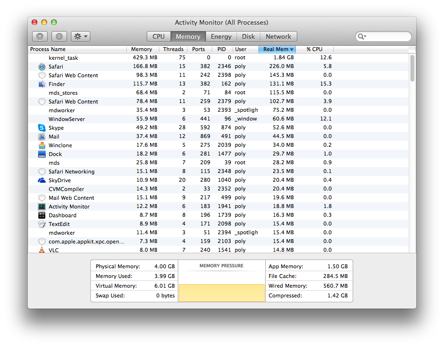
Task: Click the Mail stamp icon
Action: 42,137
